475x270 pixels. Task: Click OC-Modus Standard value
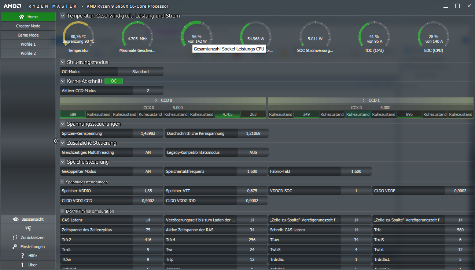tap(141, 72)
